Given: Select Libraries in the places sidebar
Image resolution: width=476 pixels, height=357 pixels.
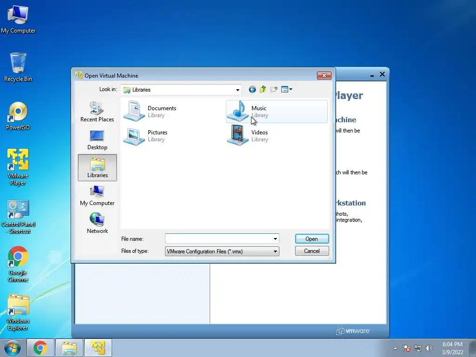Looking at the screenshot, I should coord(97,167).
